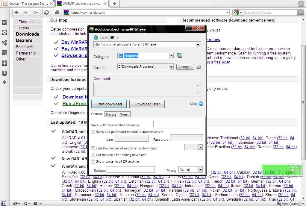Viewport: 306px width, 206px height.
Task: Open Feedback in the site sidebar
Action: [24, 47]
